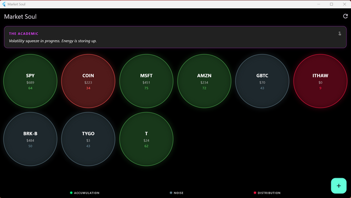Screen dimensions: 351x198
Task: Select the T ticker bubble
Action: [146, 139]
